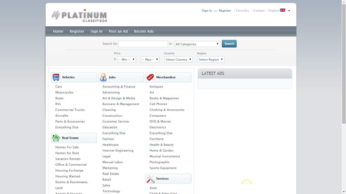
Task: Click the Services tools icon
Action: click(x=151, y=179)
